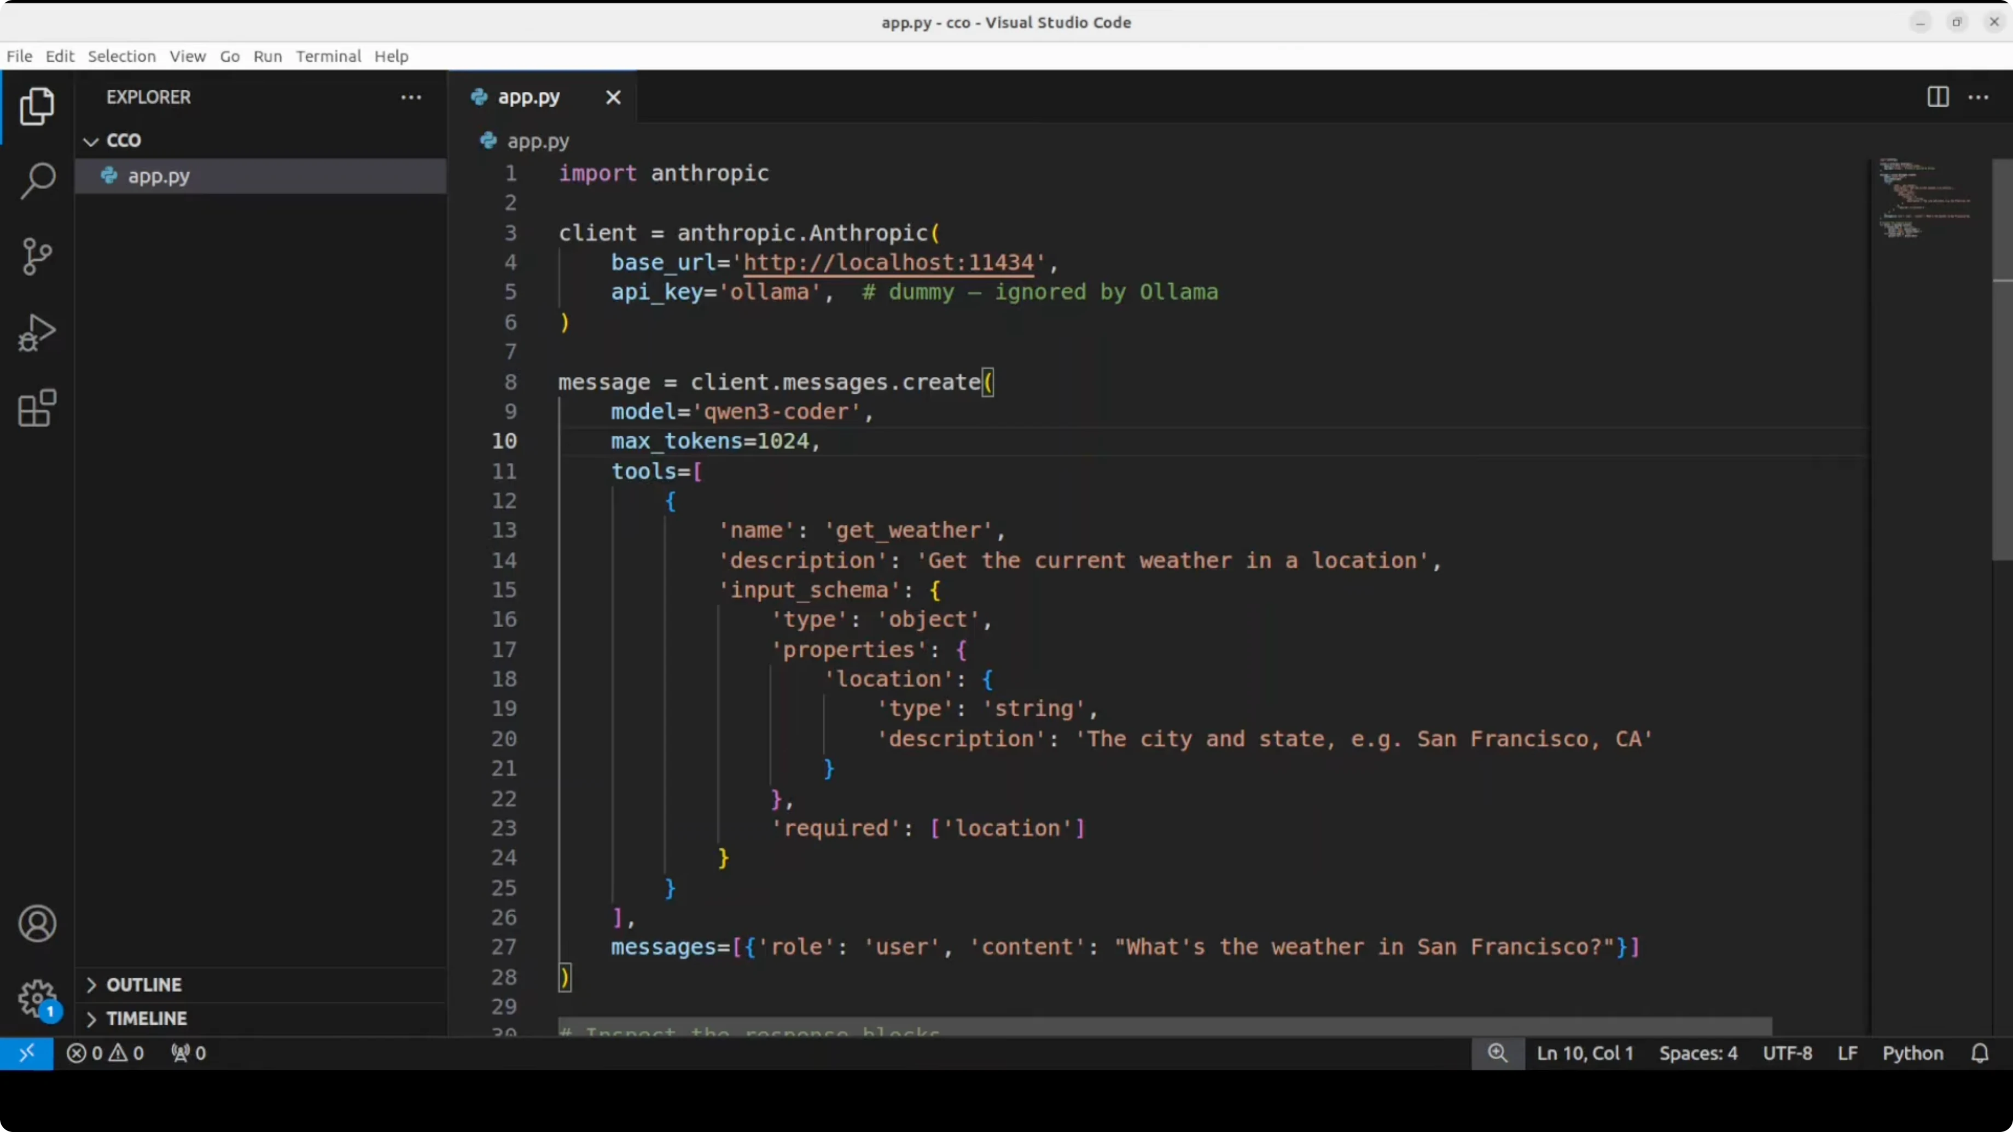This screenshot has width=2013, height=1132.
Task: Click the zoom magnifier status bar icon
Action: tap(1497, 1053)
